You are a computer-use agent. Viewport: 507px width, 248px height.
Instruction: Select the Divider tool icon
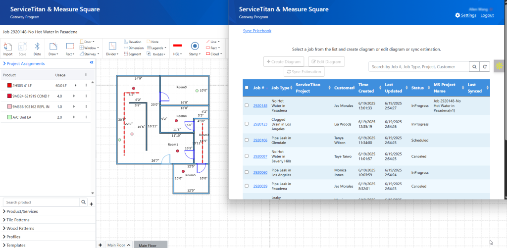[x=112, y=47]
